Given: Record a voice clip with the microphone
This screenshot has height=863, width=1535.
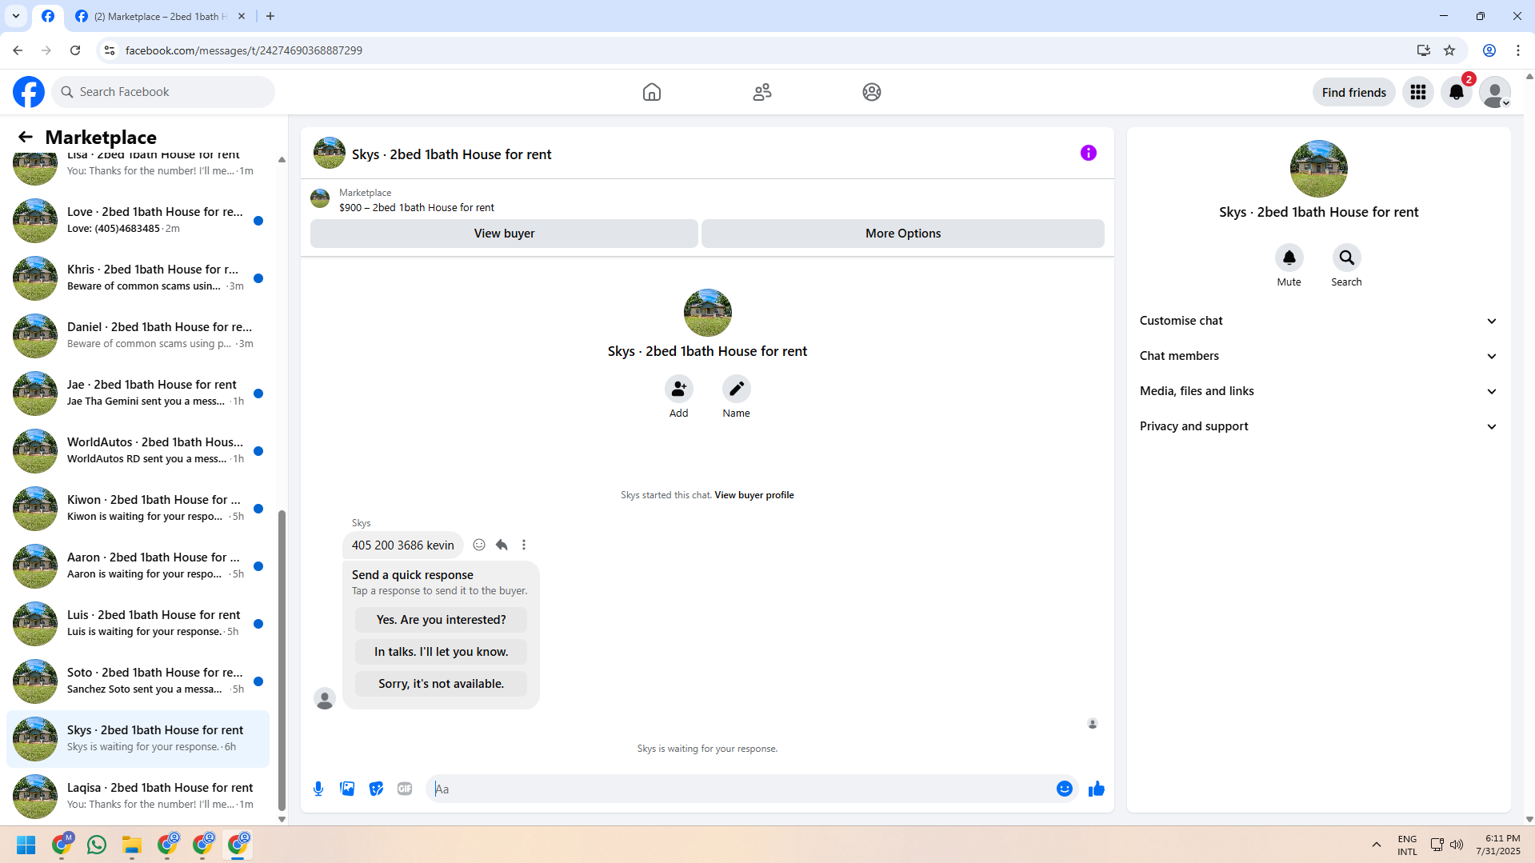Looking at the screenshot, I should [x=318, y=789].
